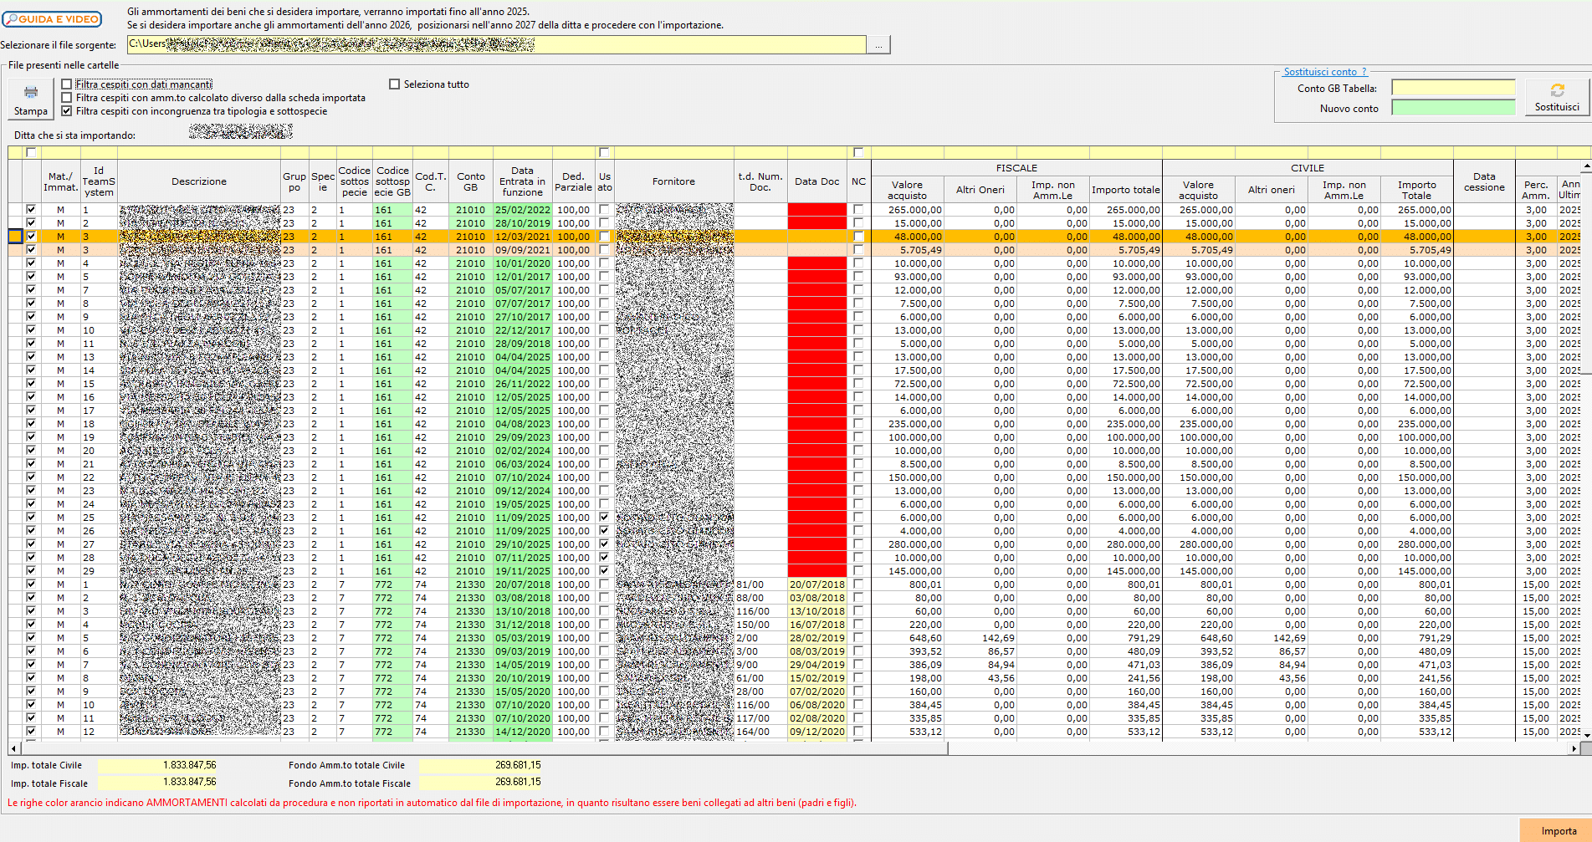1592x842 pixels.
Task: Open the 'Sostituisci conto ?' link
Action: pos(1325,72)
